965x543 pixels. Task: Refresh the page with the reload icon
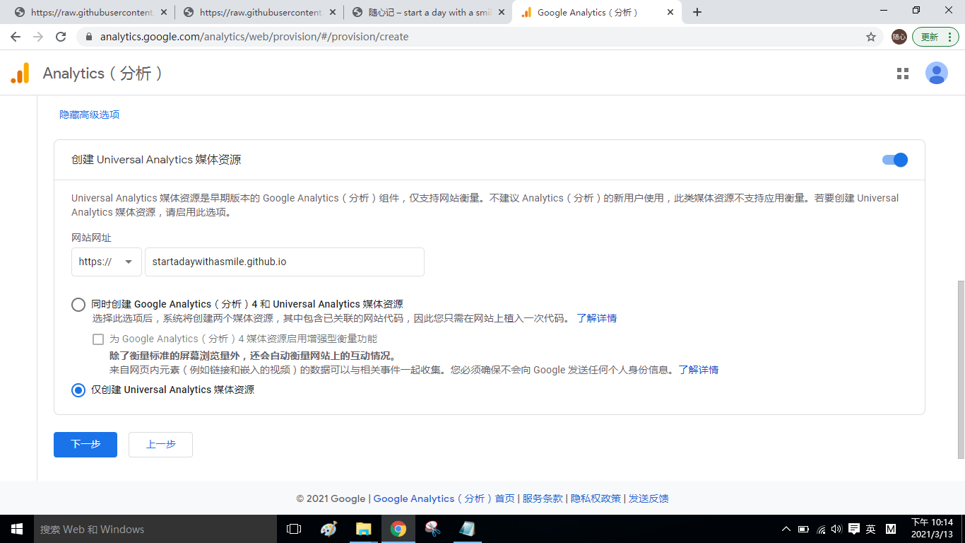60,37
